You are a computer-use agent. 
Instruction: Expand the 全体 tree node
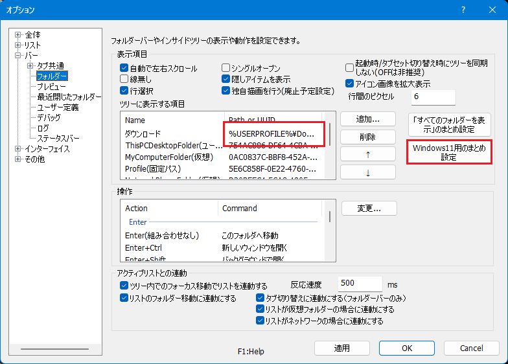coord(18,34)
